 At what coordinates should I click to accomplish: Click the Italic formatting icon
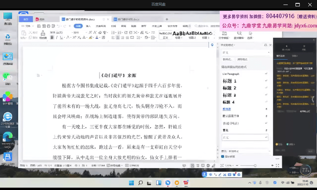pos(57,37)
